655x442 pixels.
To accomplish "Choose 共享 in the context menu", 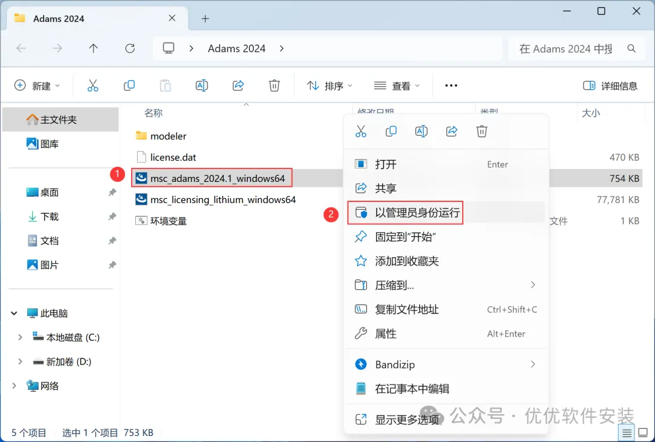I will click(x=446, y=188).
